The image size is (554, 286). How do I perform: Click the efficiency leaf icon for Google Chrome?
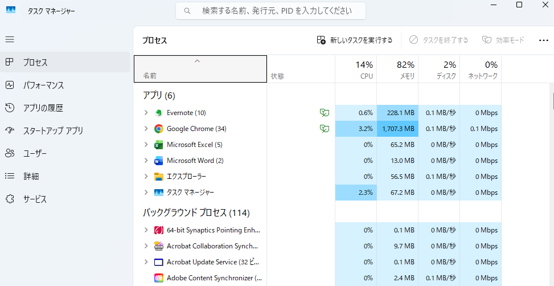coord(325,129)
